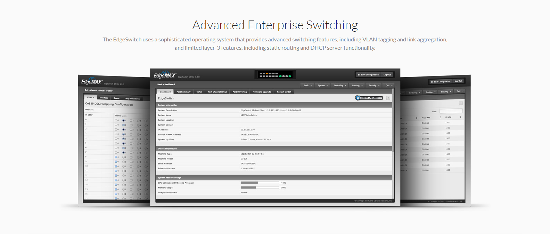Click Log Out in the right window
Screen dimensions: 550x234
point(458,81)
